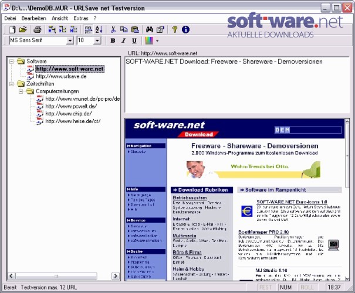This screenshot has height=293, width=355.
Task: Open the ? help menu
Action: [x=95, y=18]
